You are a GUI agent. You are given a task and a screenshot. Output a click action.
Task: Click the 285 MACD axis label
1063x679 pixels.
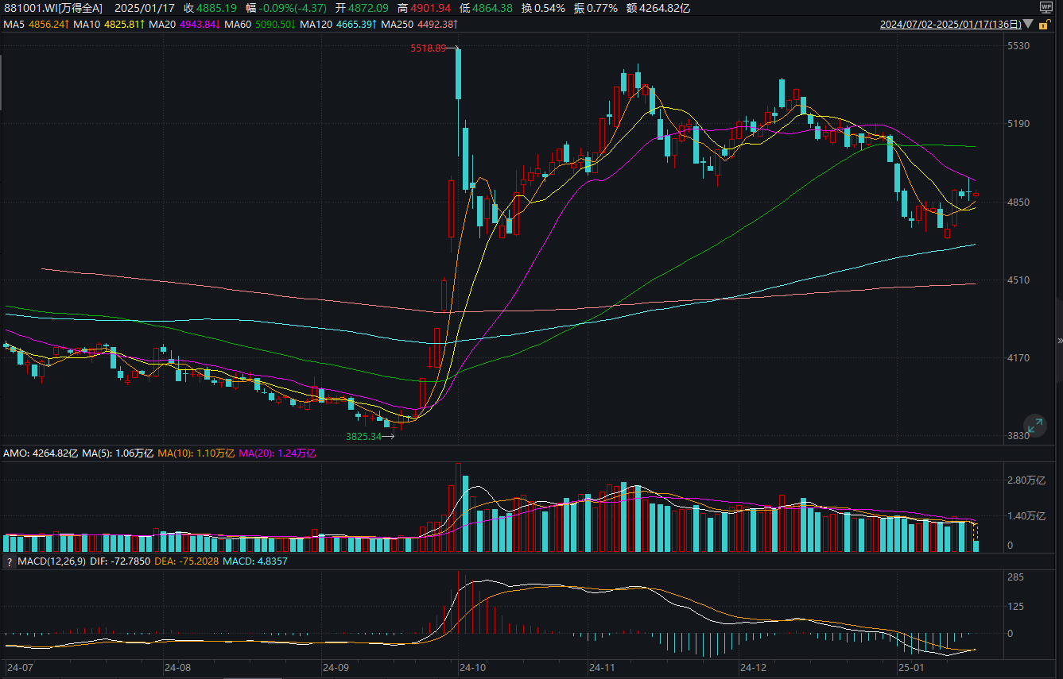click(1015, 577)
